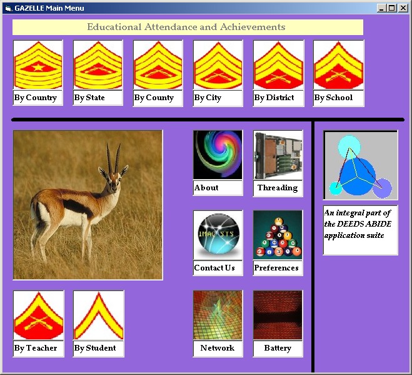
Task: Open the By Country rank insignia icon
Action: (38, 65)
